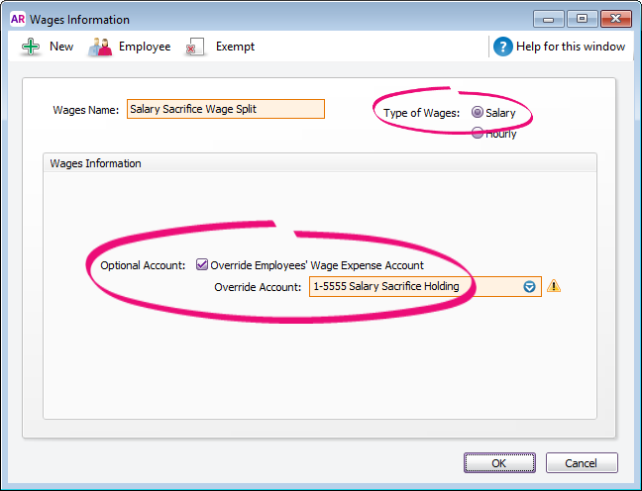Click the blue question mark help icon
The width and height of the screenshot is (642, 491).
[x=502, y=47]
